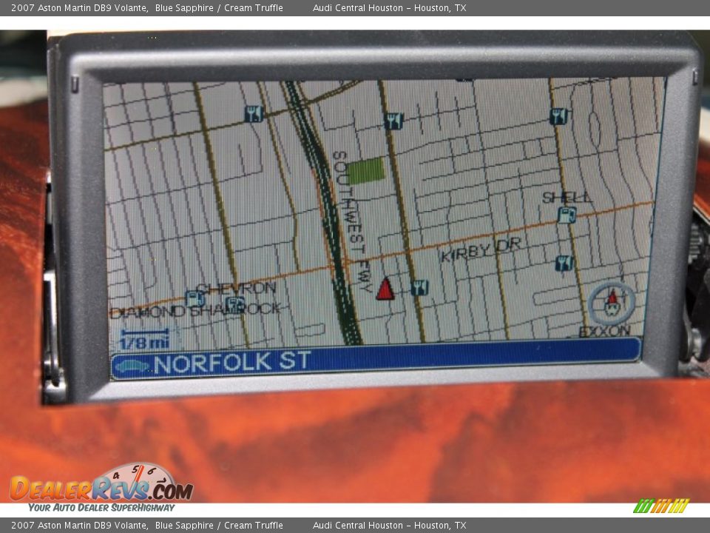Tap the SOUTHWEST FWY label
The height and width of the screenshot is (533, 710).
[355, 221]
